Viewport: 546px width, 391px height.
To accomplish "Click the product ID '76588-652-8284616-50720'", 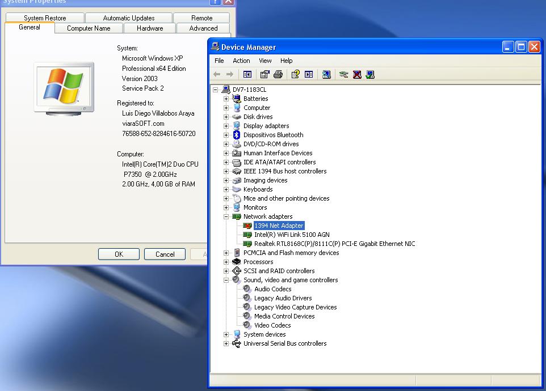I will (x=159, y=134).
